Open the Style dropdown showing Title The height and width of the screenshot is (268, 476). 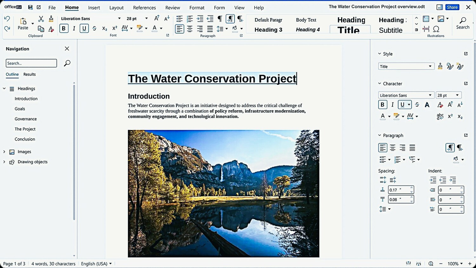pos(430,66)
